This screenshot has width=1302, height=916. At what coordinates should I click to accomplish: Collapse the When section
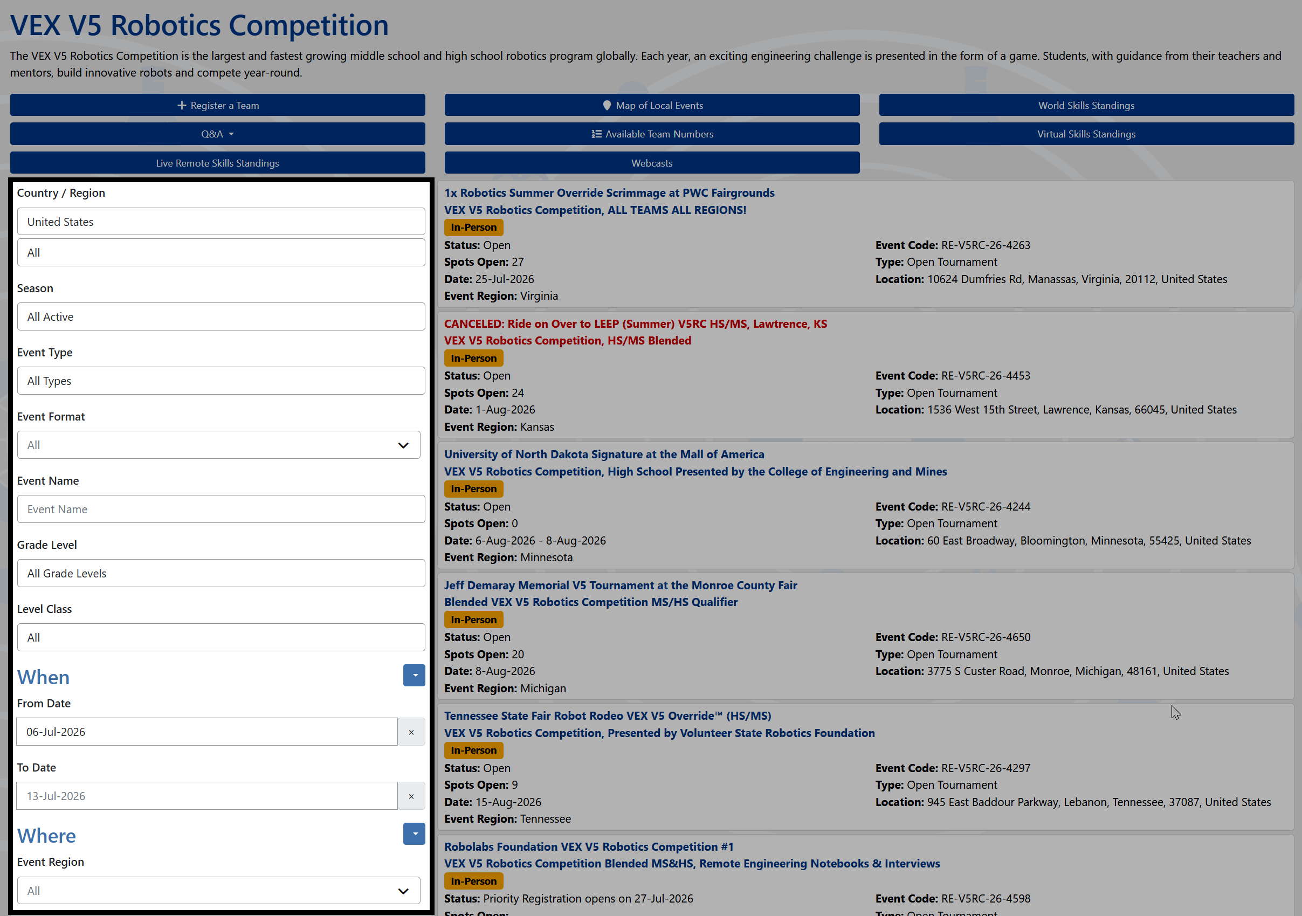click(x=414, y=675)
